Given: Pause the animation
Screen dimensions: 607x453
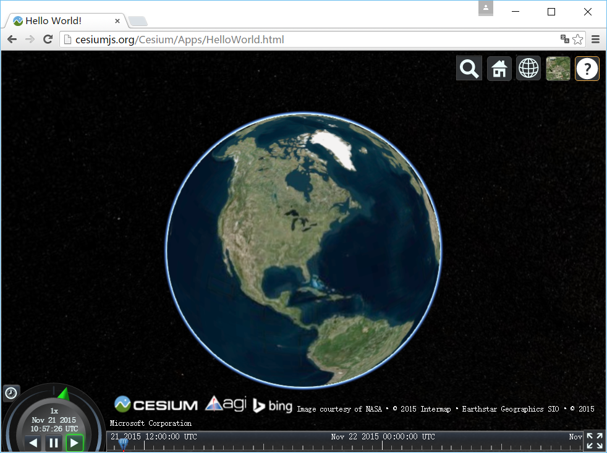Looking at the screenshot, I should [54, 443].
